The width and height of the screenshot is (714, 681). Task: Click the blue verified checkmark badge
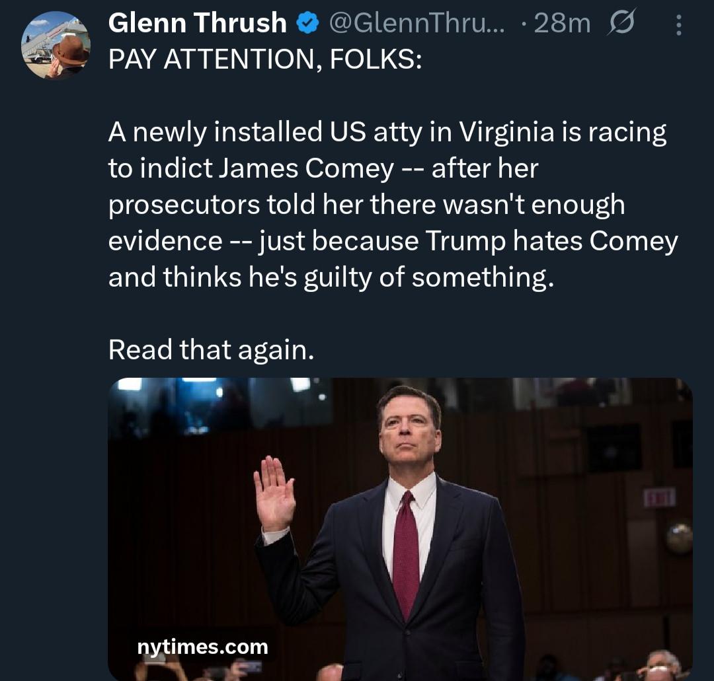coord(305,25)
